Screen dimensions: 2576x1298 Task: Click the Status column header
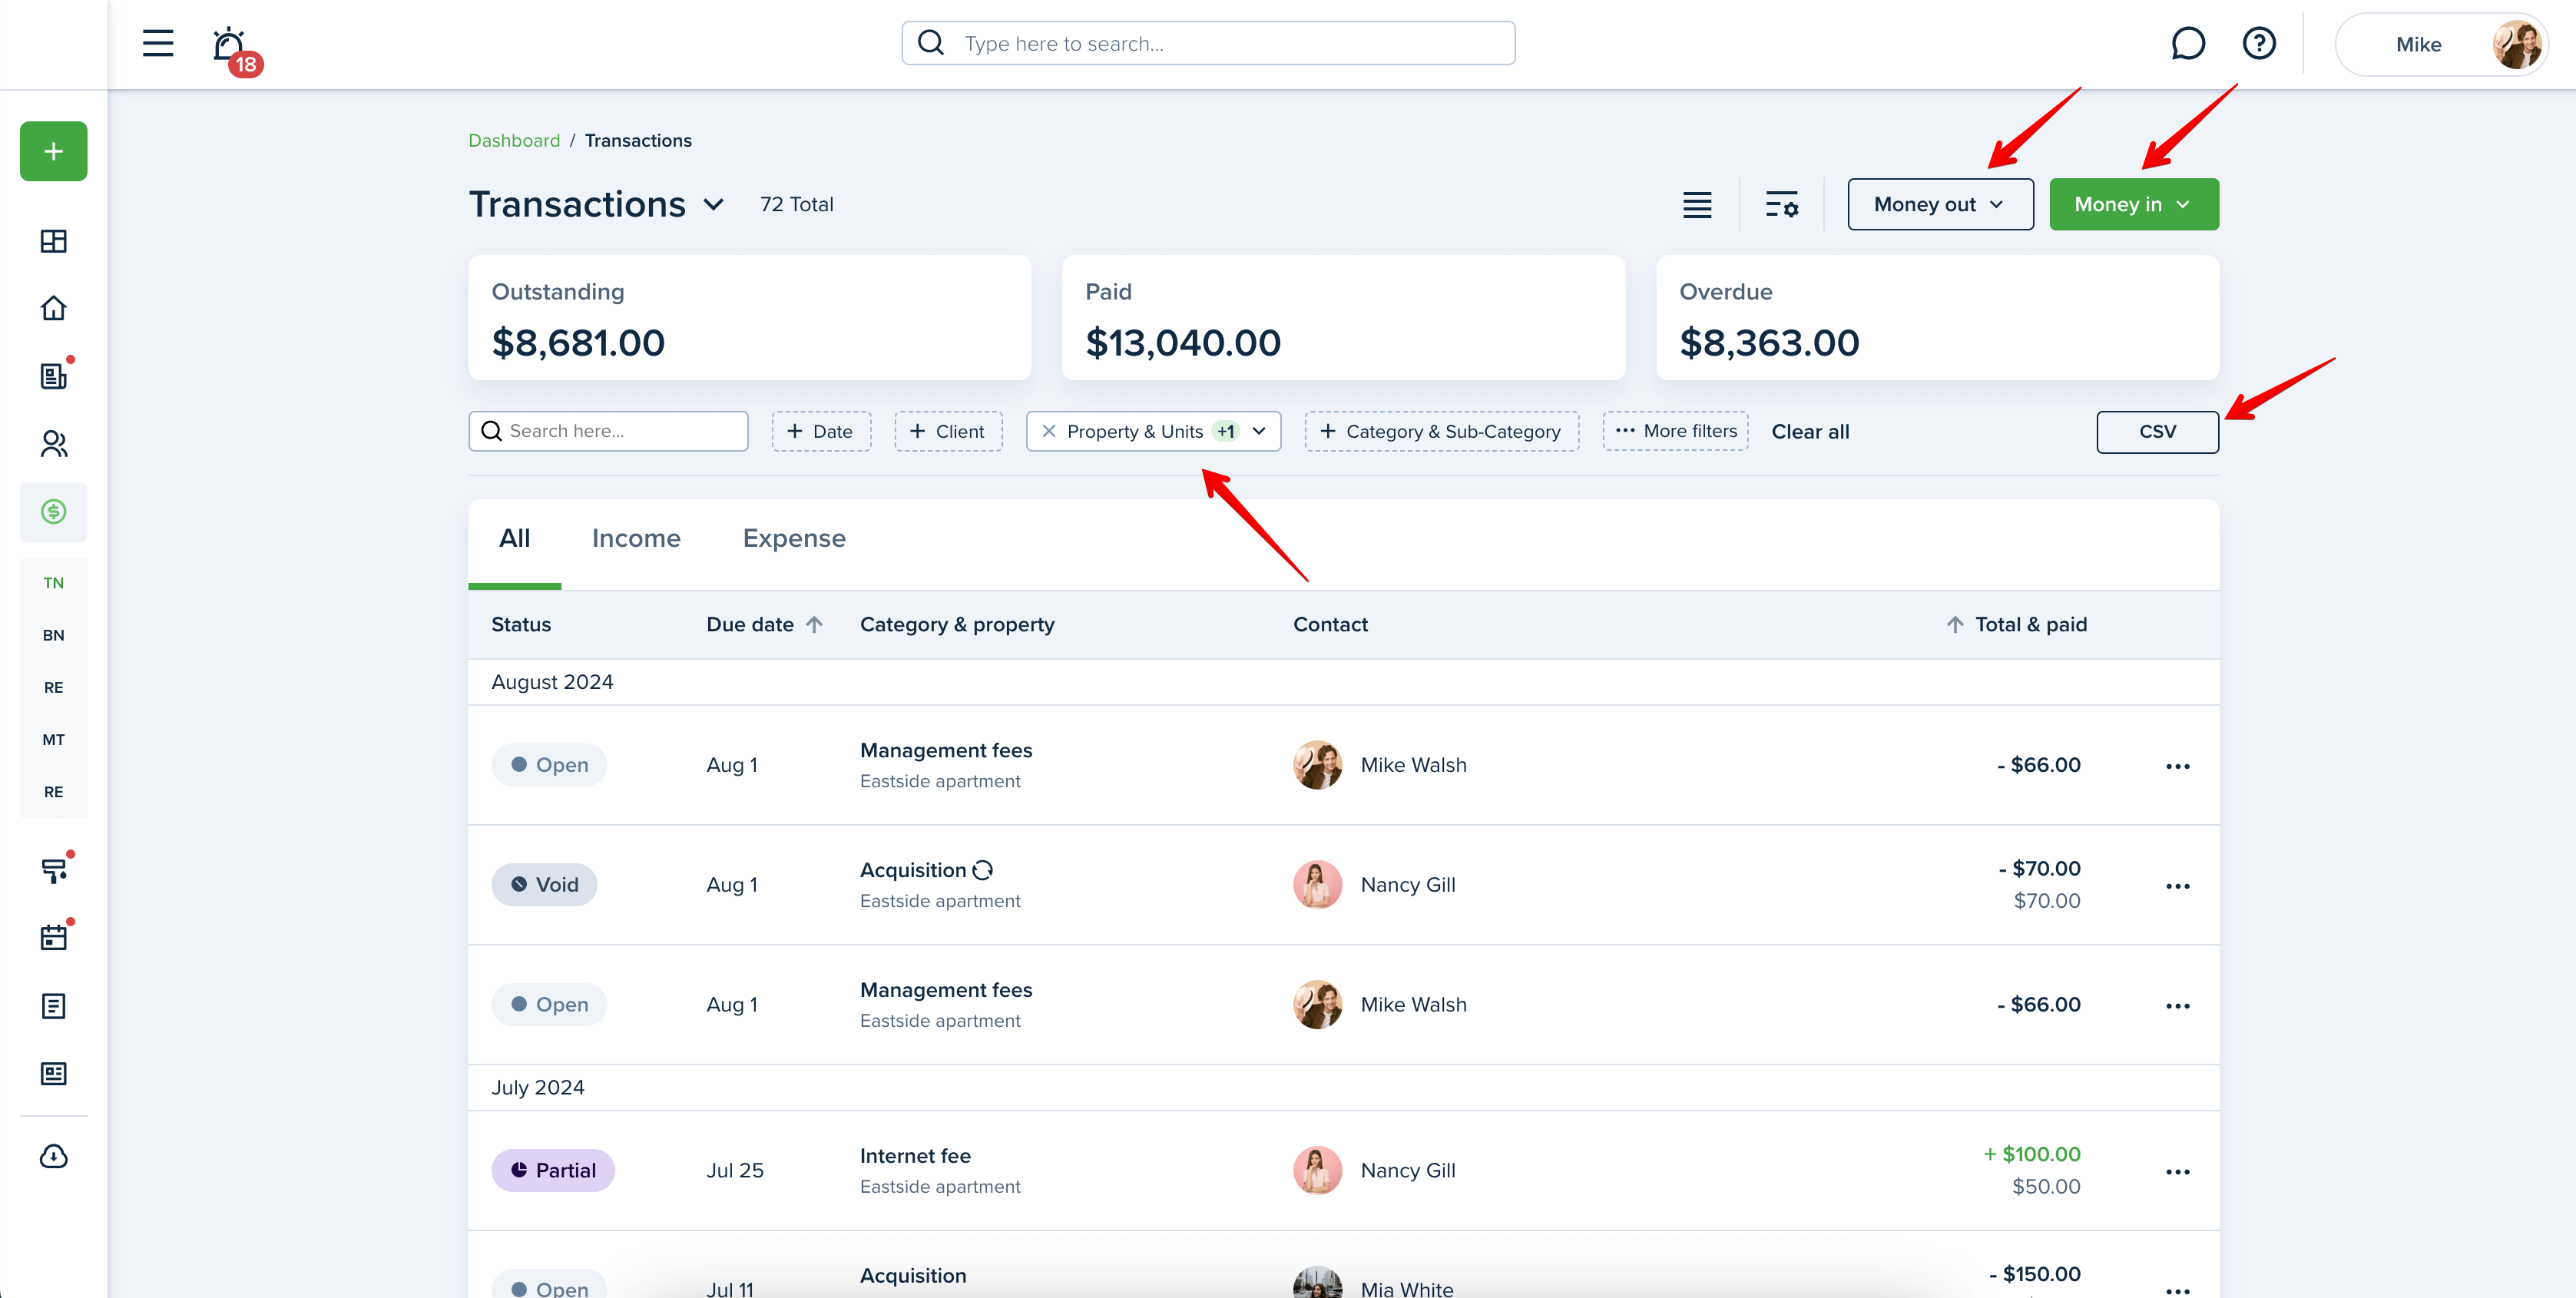(521, 624)
